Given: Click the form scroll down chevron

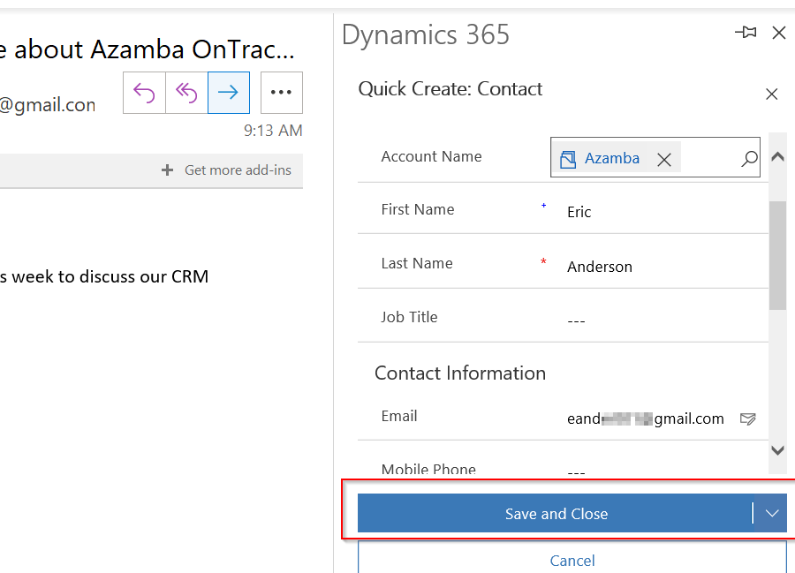Looking at the screenshot, I should [x=777, y=450].
